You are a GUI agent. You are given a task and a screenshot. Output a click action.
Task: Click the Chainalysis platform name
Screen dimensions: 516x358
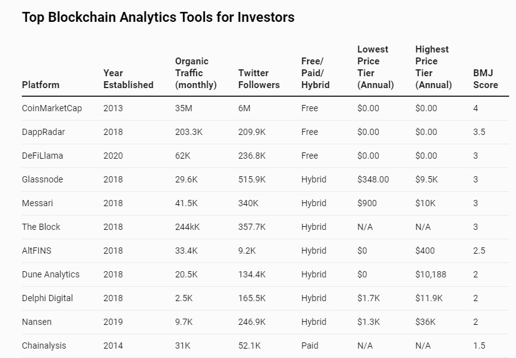click(x=44, y=346)
